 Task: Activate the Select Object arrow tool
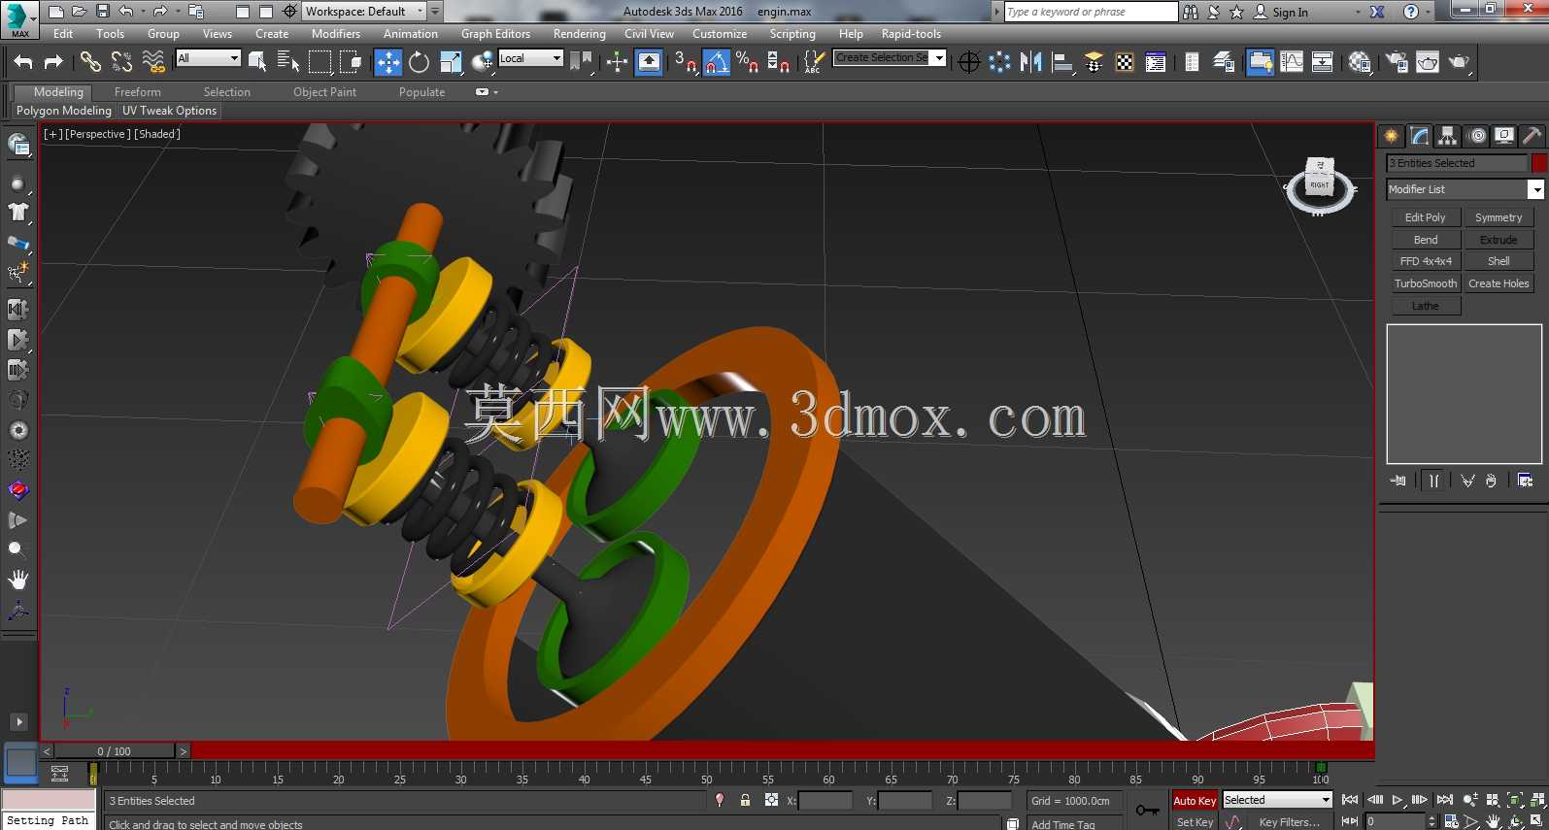(257, 62)
